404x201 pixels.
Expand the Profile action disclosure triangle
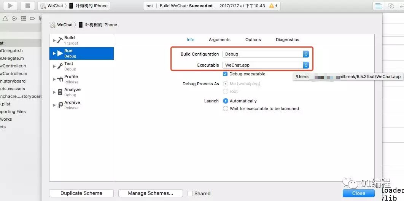click(54, 79)
